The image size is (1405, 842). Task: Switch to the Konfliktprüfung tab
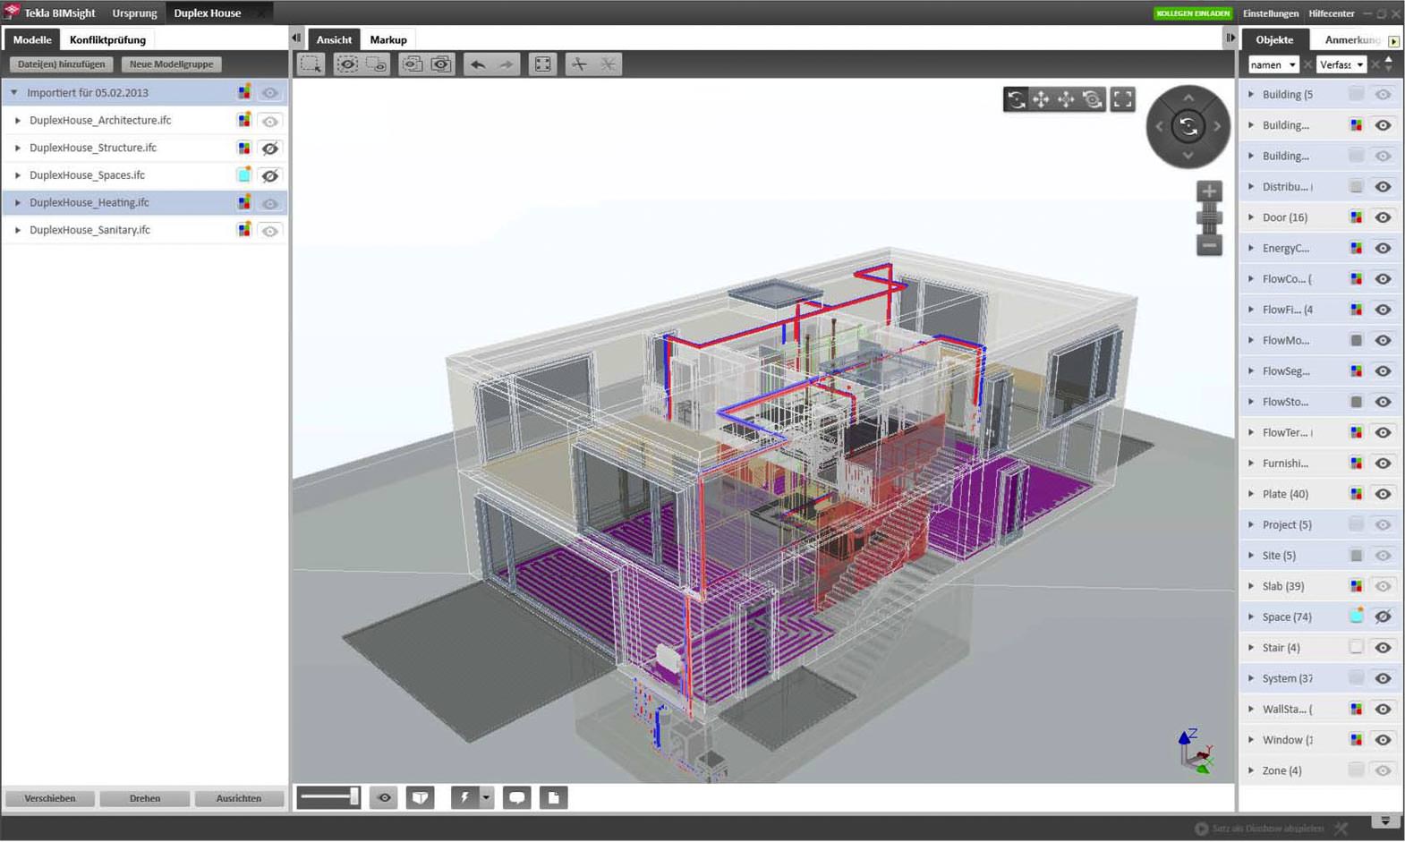(107, 39)
